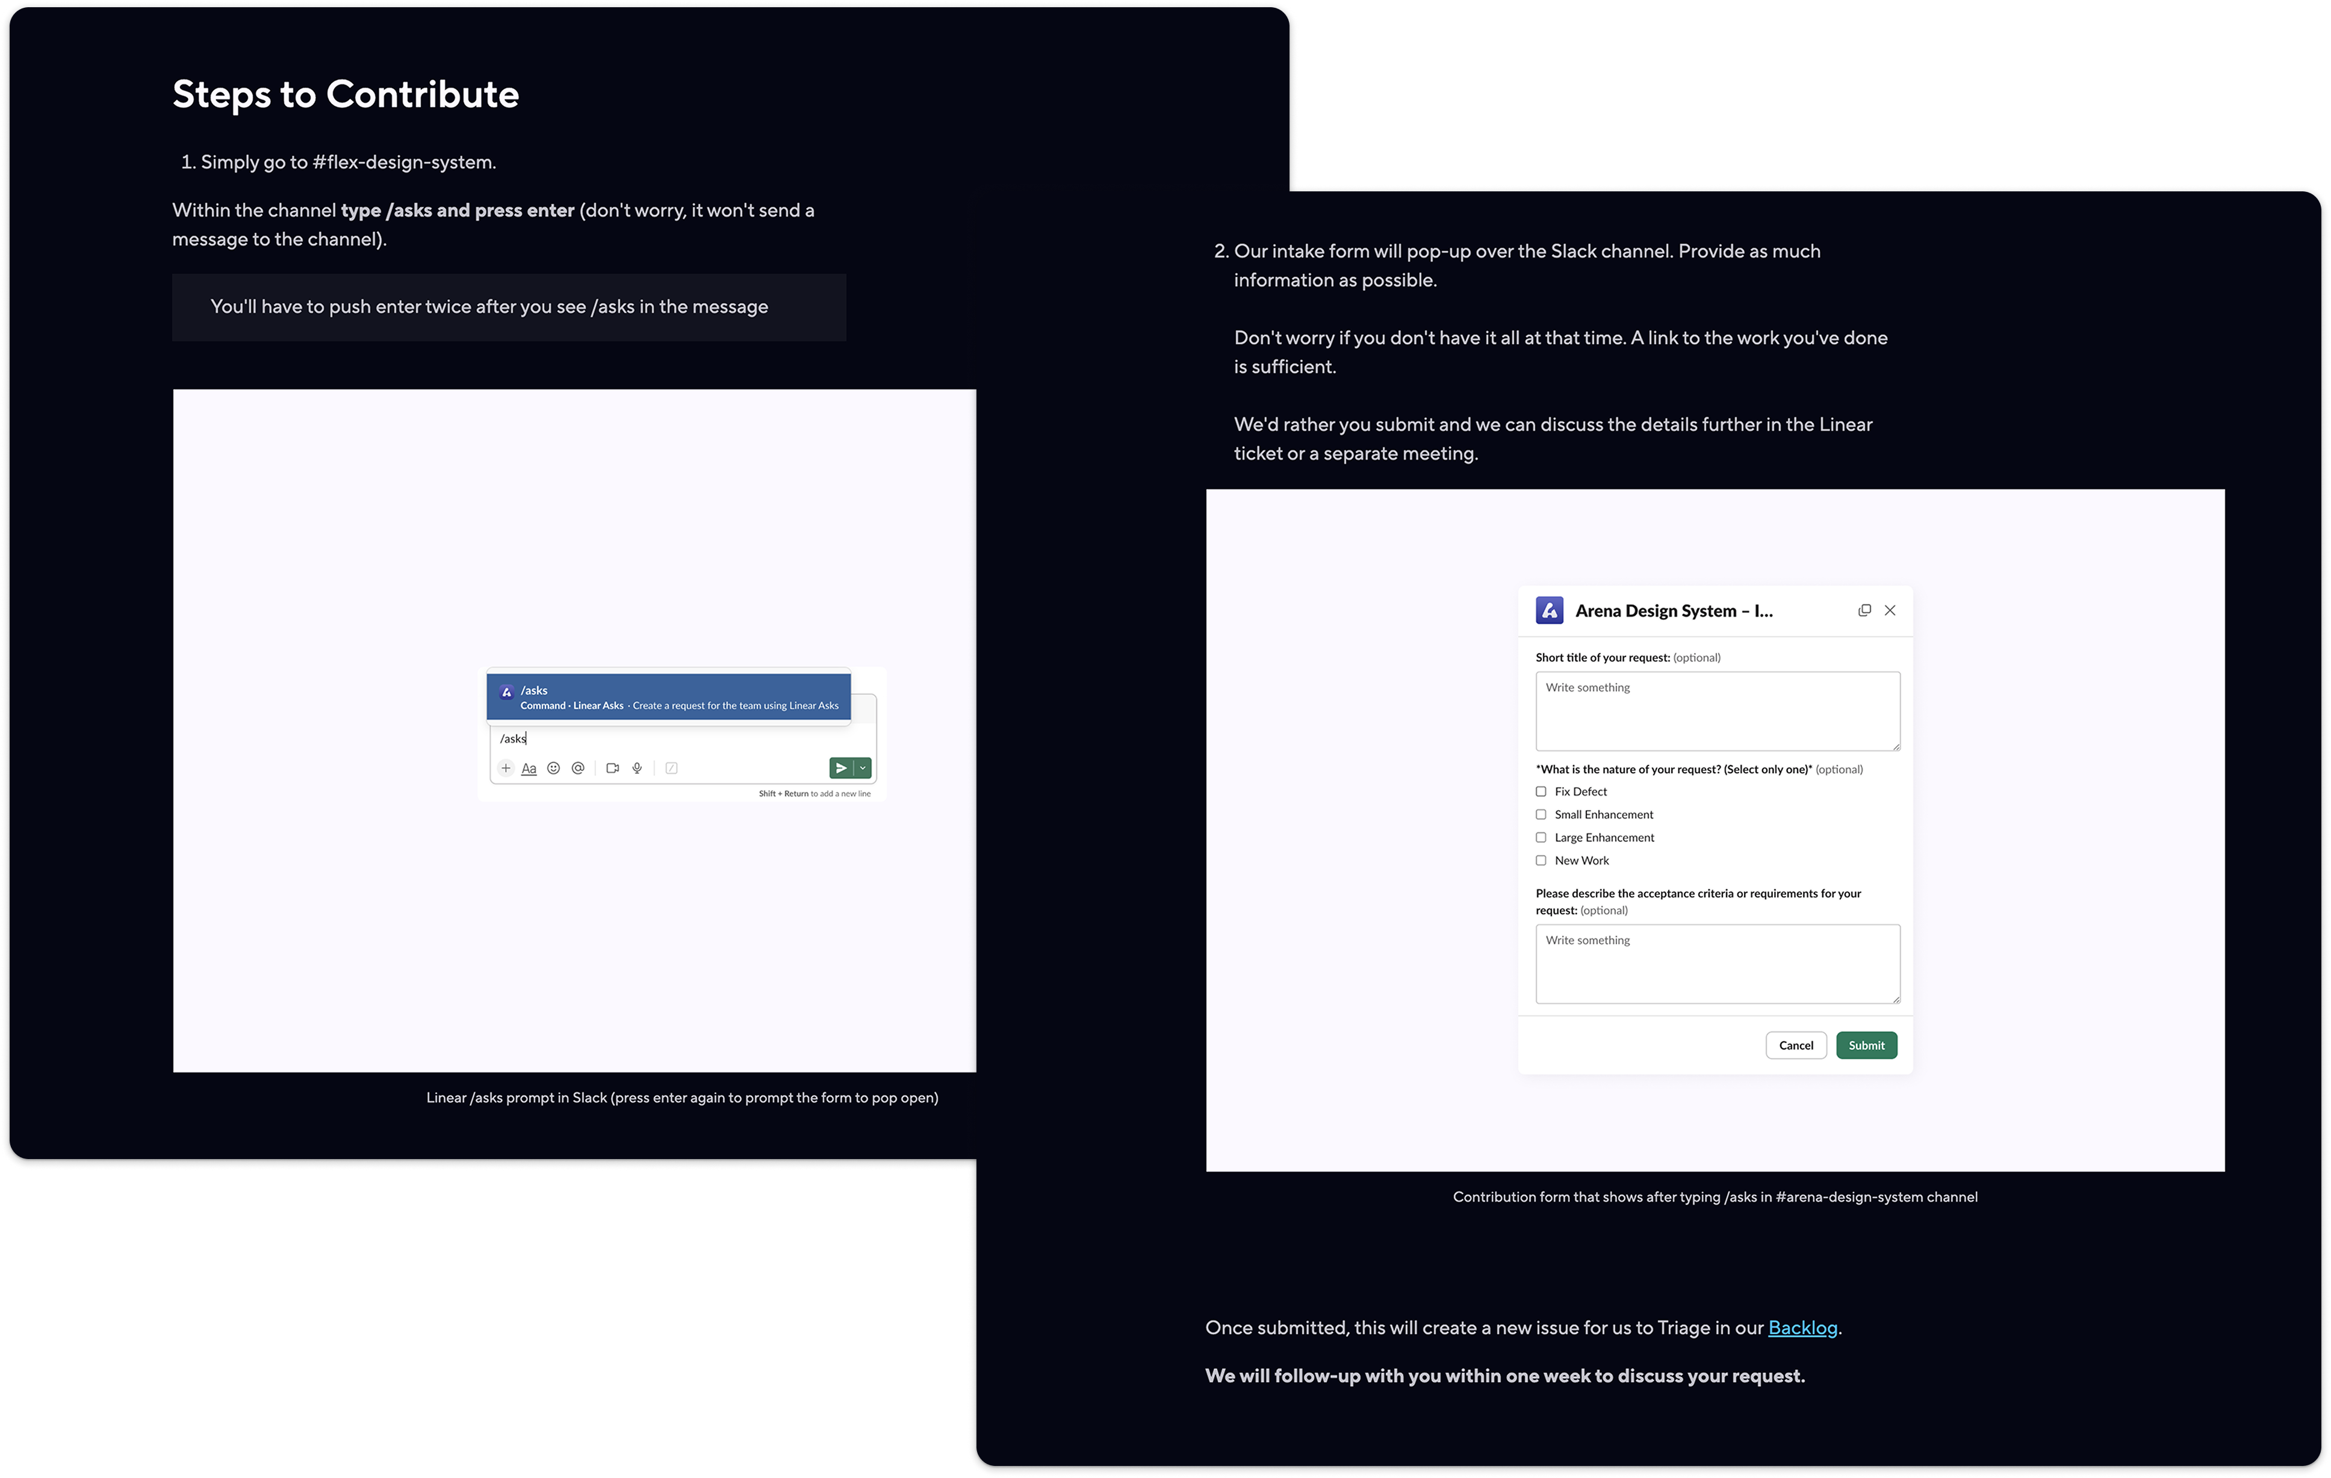Pop out the Arena Design System form window

[1864, 611]
